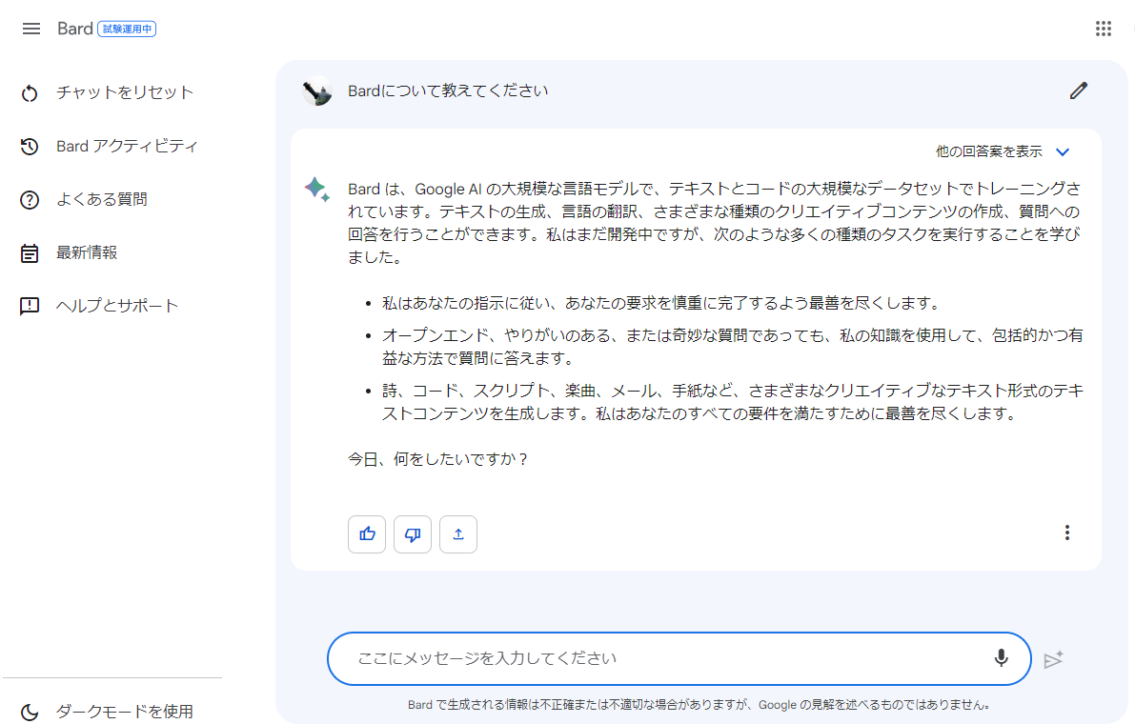Click the share/export response upload button
Screen dimensions: 1135x724
(458, 534)
